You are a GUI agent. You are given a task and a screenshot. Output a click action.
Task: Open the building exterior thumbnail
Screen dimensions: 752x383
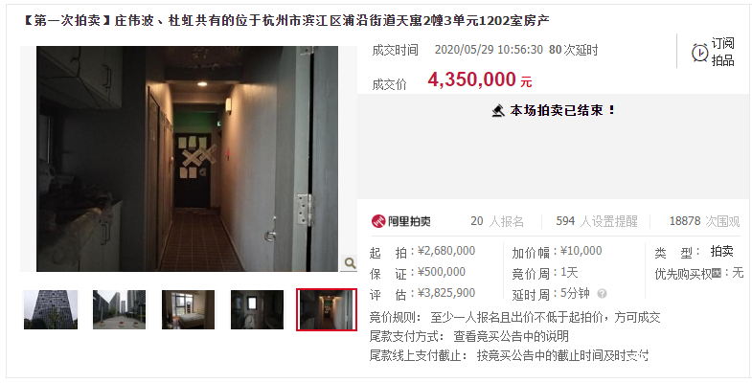point(51,309)
